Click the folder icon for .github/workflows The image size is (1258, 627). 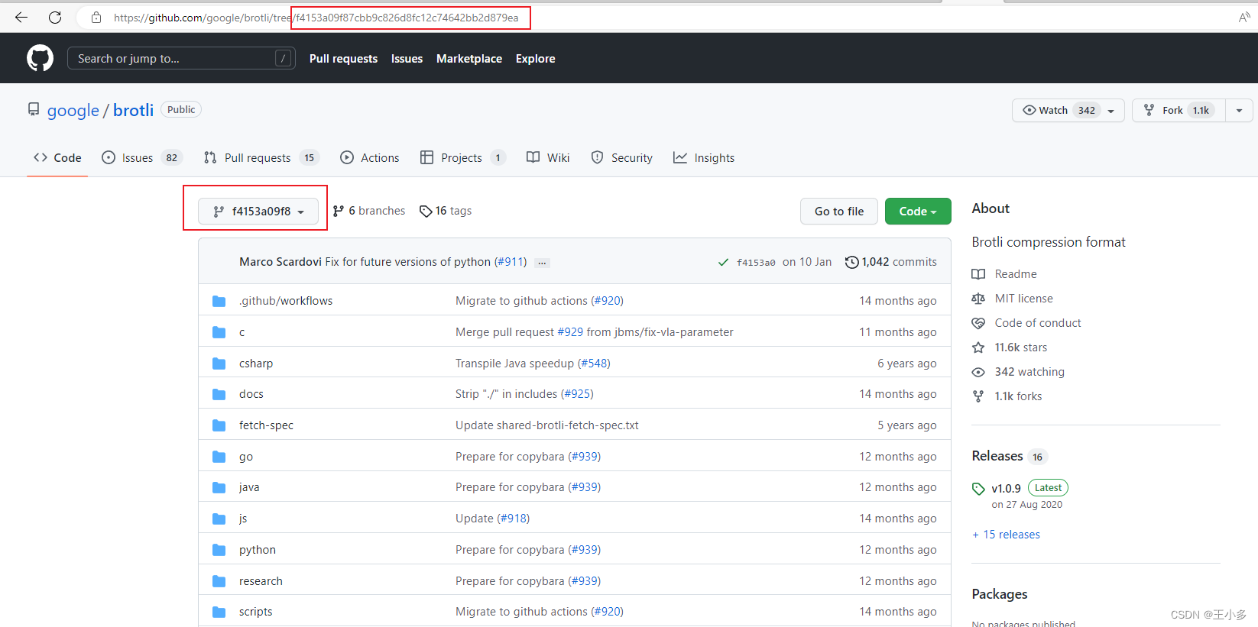tap(219, 301)
